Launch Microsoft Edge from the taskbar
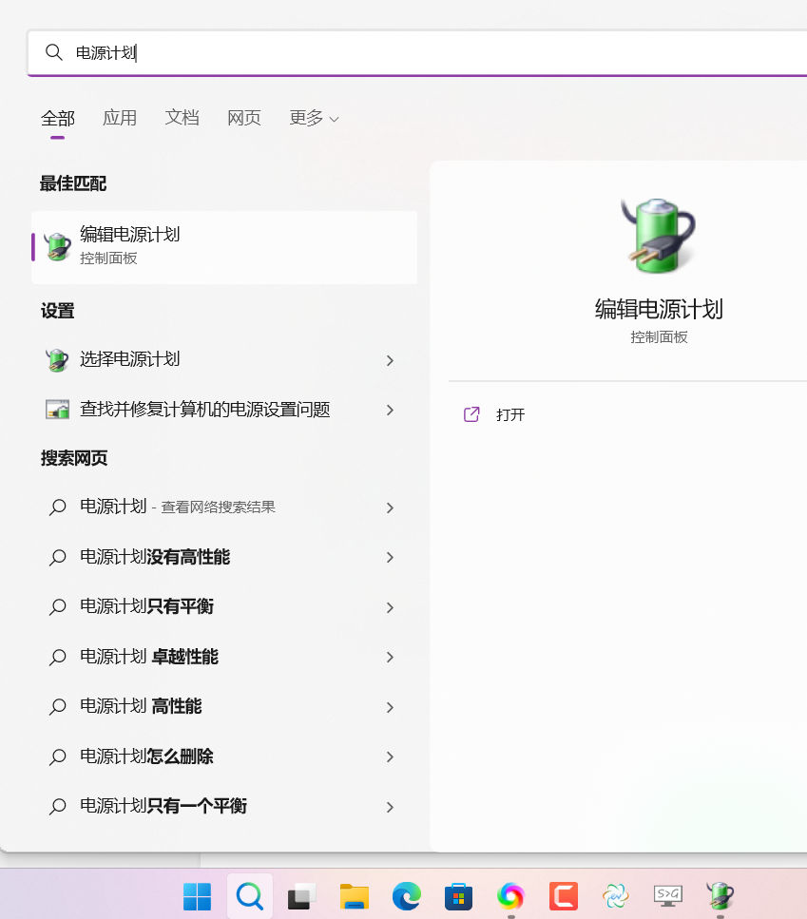Image resolution: width=807 pixels, height=919 pixels. pos(407,895)
